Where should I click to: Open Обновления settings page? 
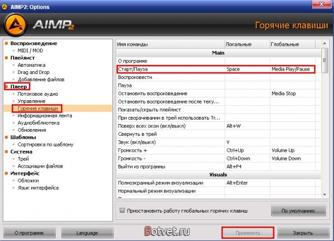tap(32, 130)
